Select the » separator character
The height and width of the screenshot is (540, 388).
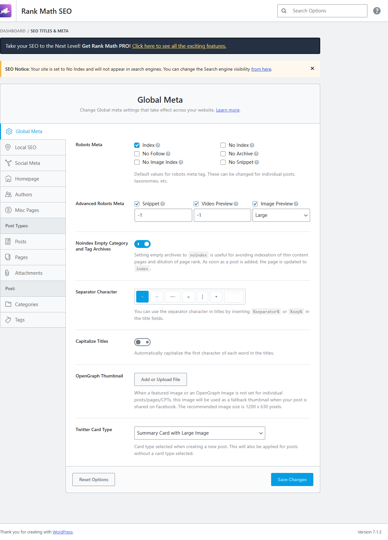[x=189, y=297]
